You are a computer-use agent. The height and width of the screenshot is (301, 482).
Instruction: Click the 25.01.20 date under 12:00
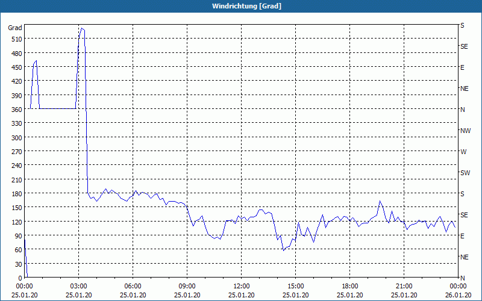click(242, 295)
